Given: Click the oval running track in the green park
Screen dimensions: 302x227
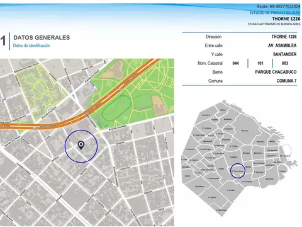Looking at the screenshot, I should coord(117,108).
